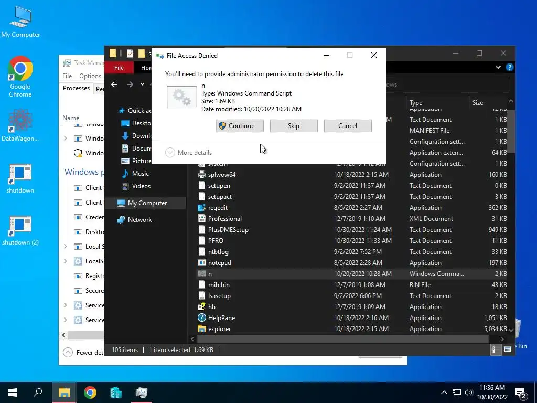
Task: Go back in File Explorer navigation
Action: [114, 84]
